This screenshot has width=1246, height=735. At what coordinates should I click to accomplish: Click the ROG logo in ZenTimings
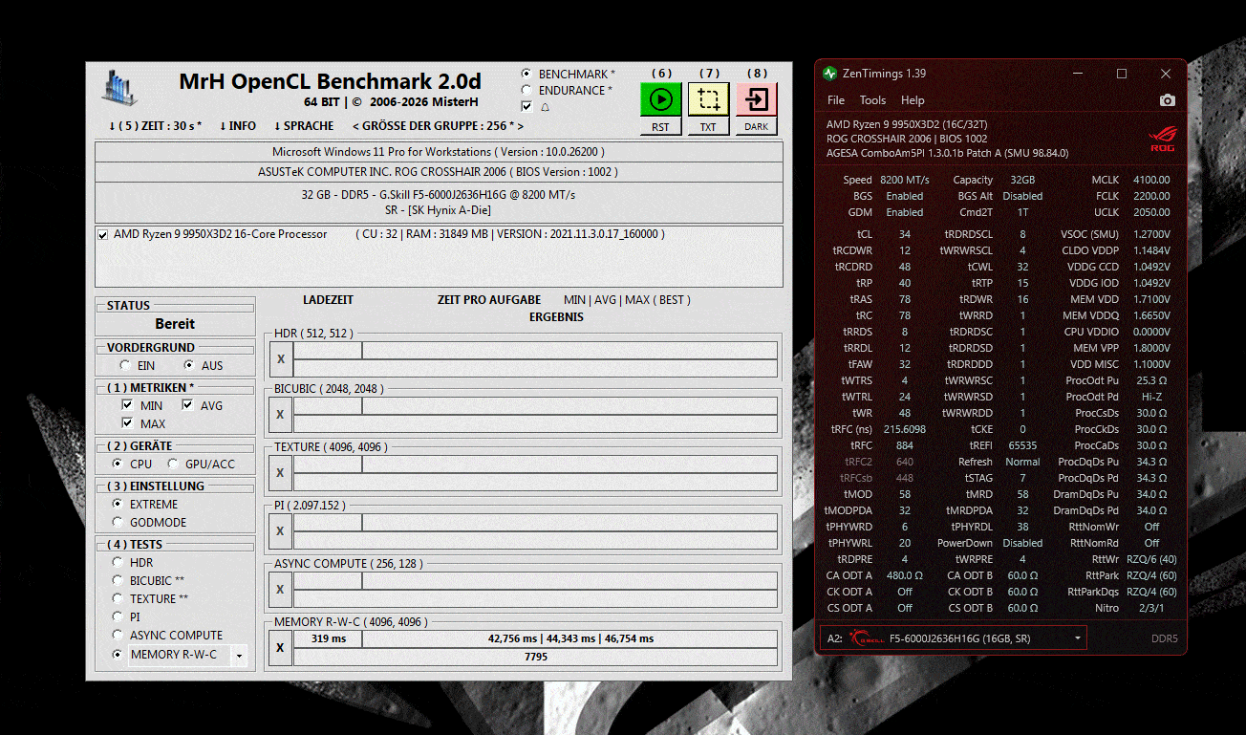pos(1163,140)
